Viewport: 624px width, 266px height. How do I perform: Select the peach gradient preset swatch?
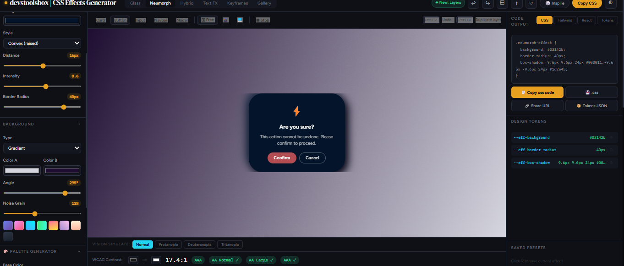[x=76, y=226]
